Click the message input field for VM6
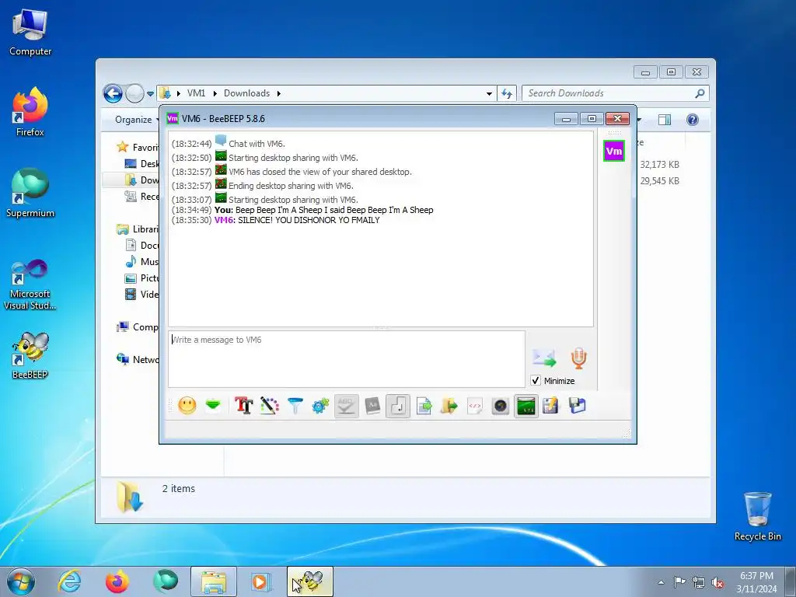The height and width of the screenshot is (597, 796). click(x=347, y=359)
